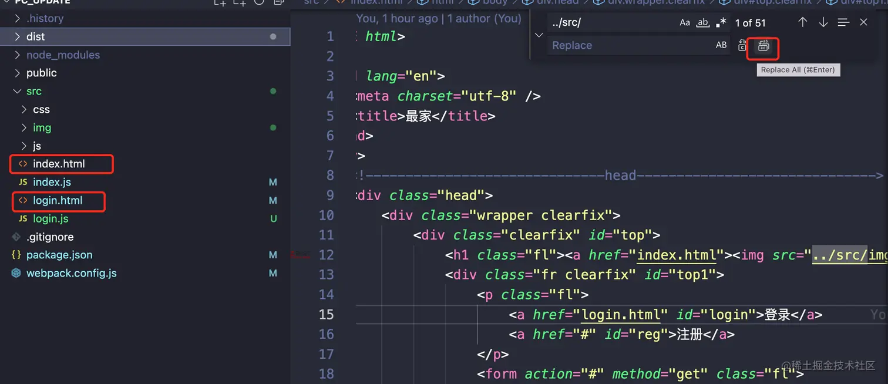Toggle Use Regular Expression option in find box
The width and height of the screenshot is (888, 384).
721,23
